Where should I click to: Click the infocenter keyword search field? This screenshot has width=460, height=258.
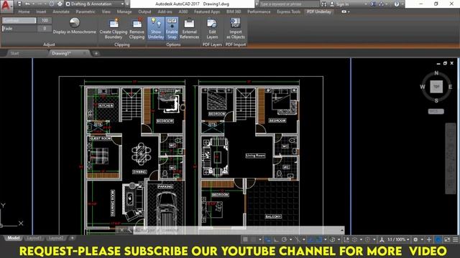click(289, 4)
